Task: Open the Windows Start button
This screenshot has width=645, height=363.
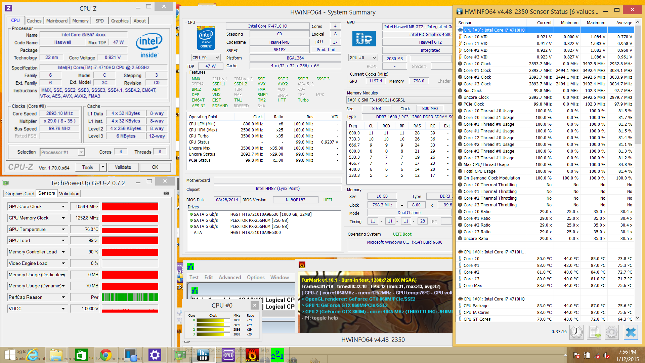Action: click(10, 355)
